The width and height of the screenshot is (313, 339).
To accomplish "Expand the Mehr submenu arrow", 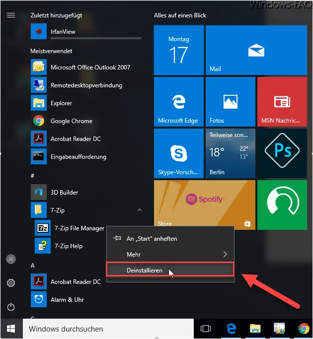I will click(x=225, y=254).
